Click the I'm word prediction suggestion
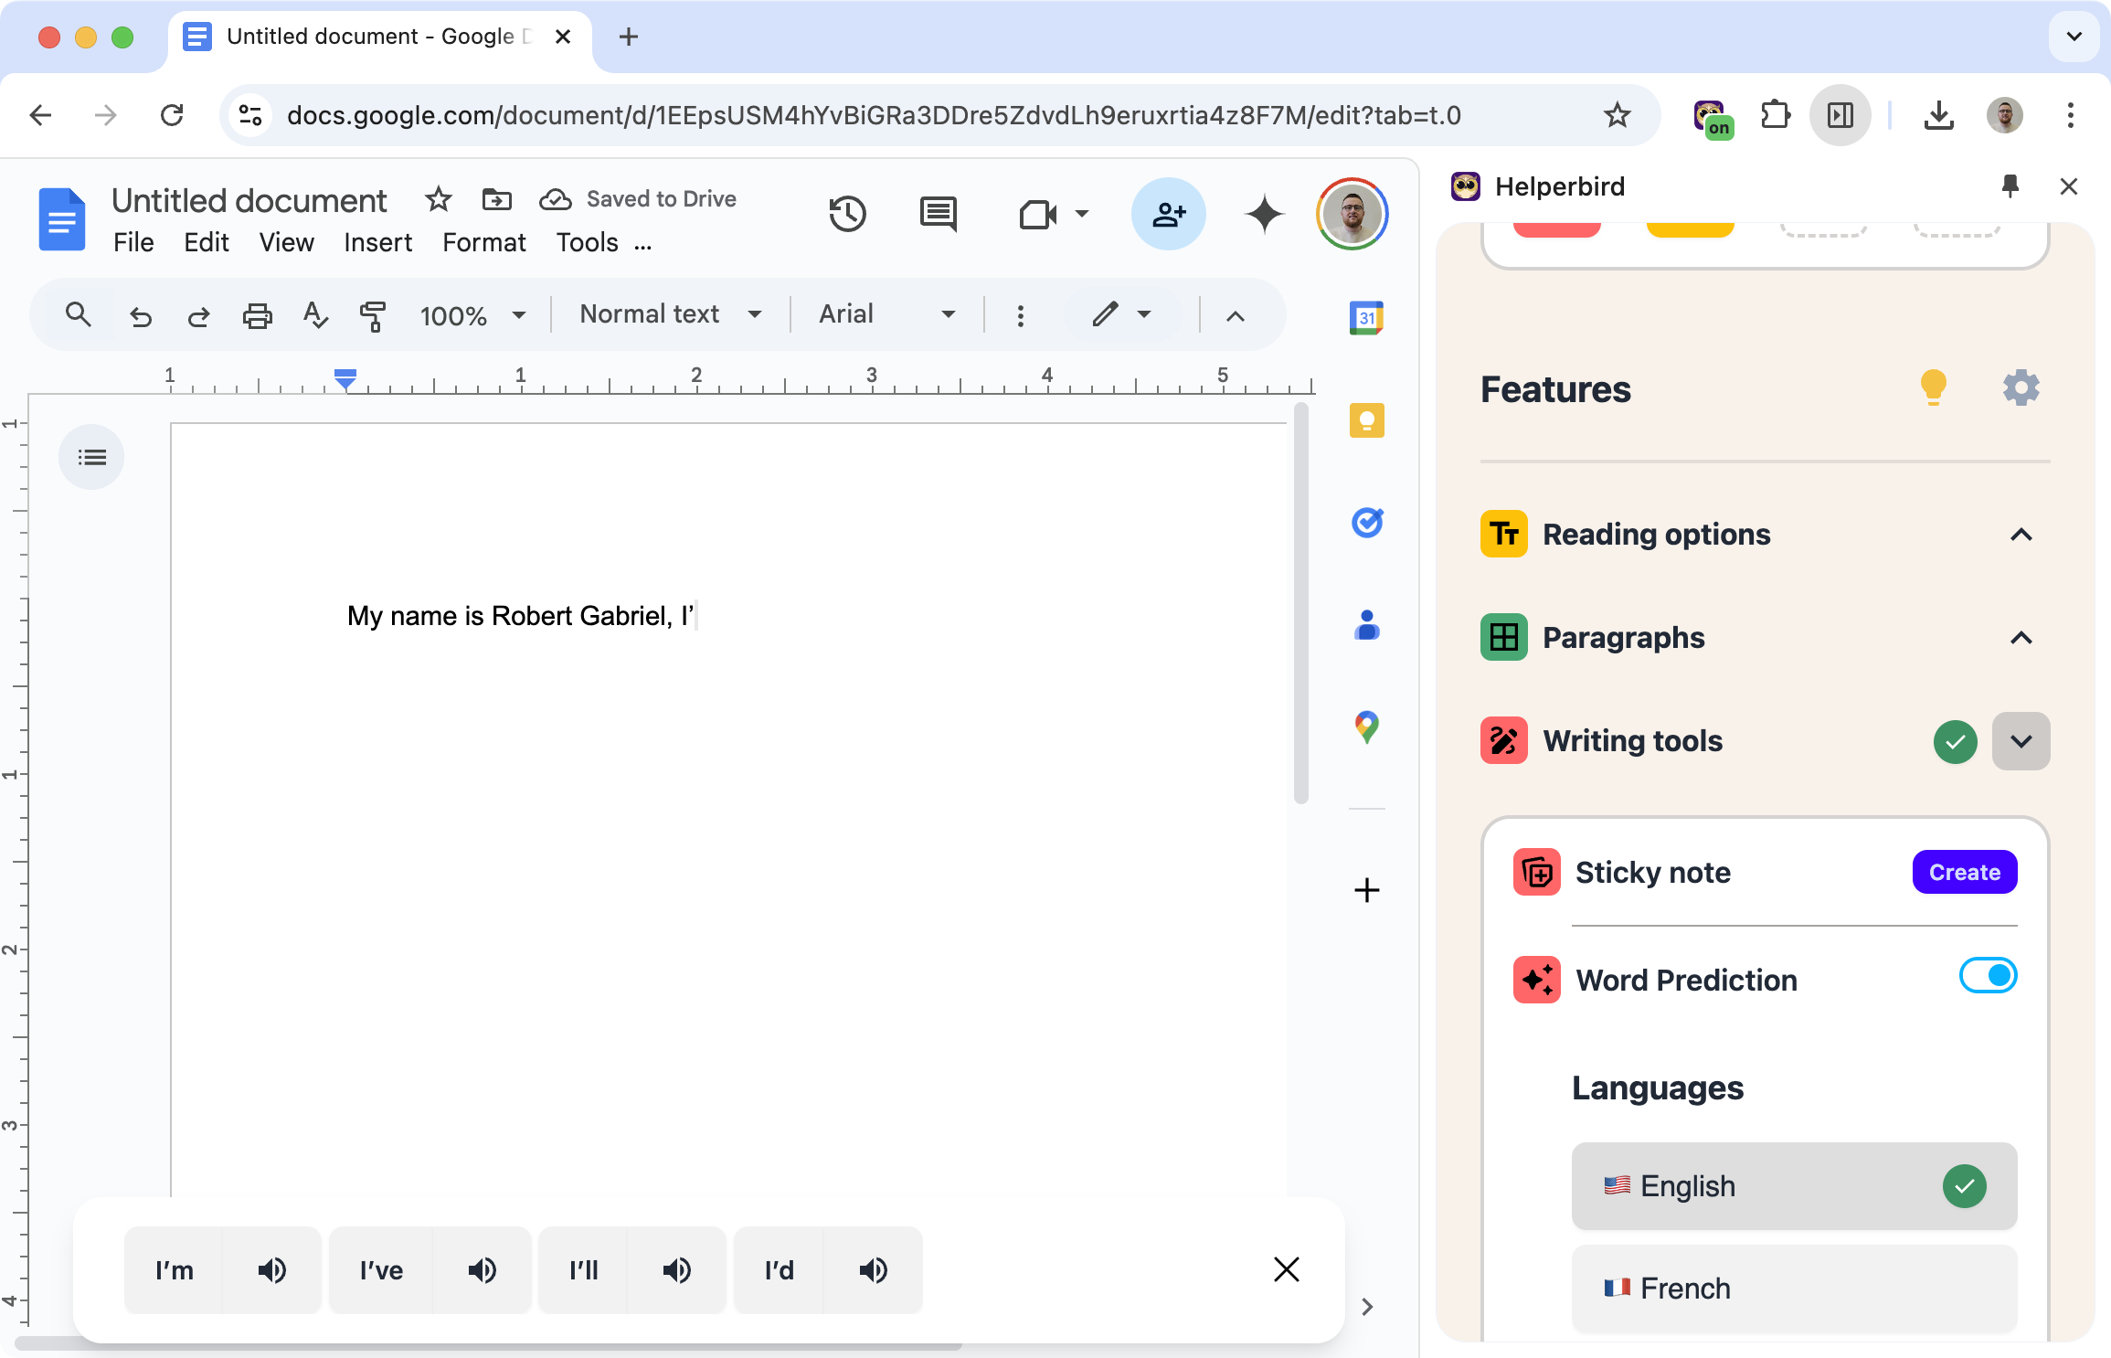The height and width of the screenshot is (1358, 2111). click(174, 1268)
